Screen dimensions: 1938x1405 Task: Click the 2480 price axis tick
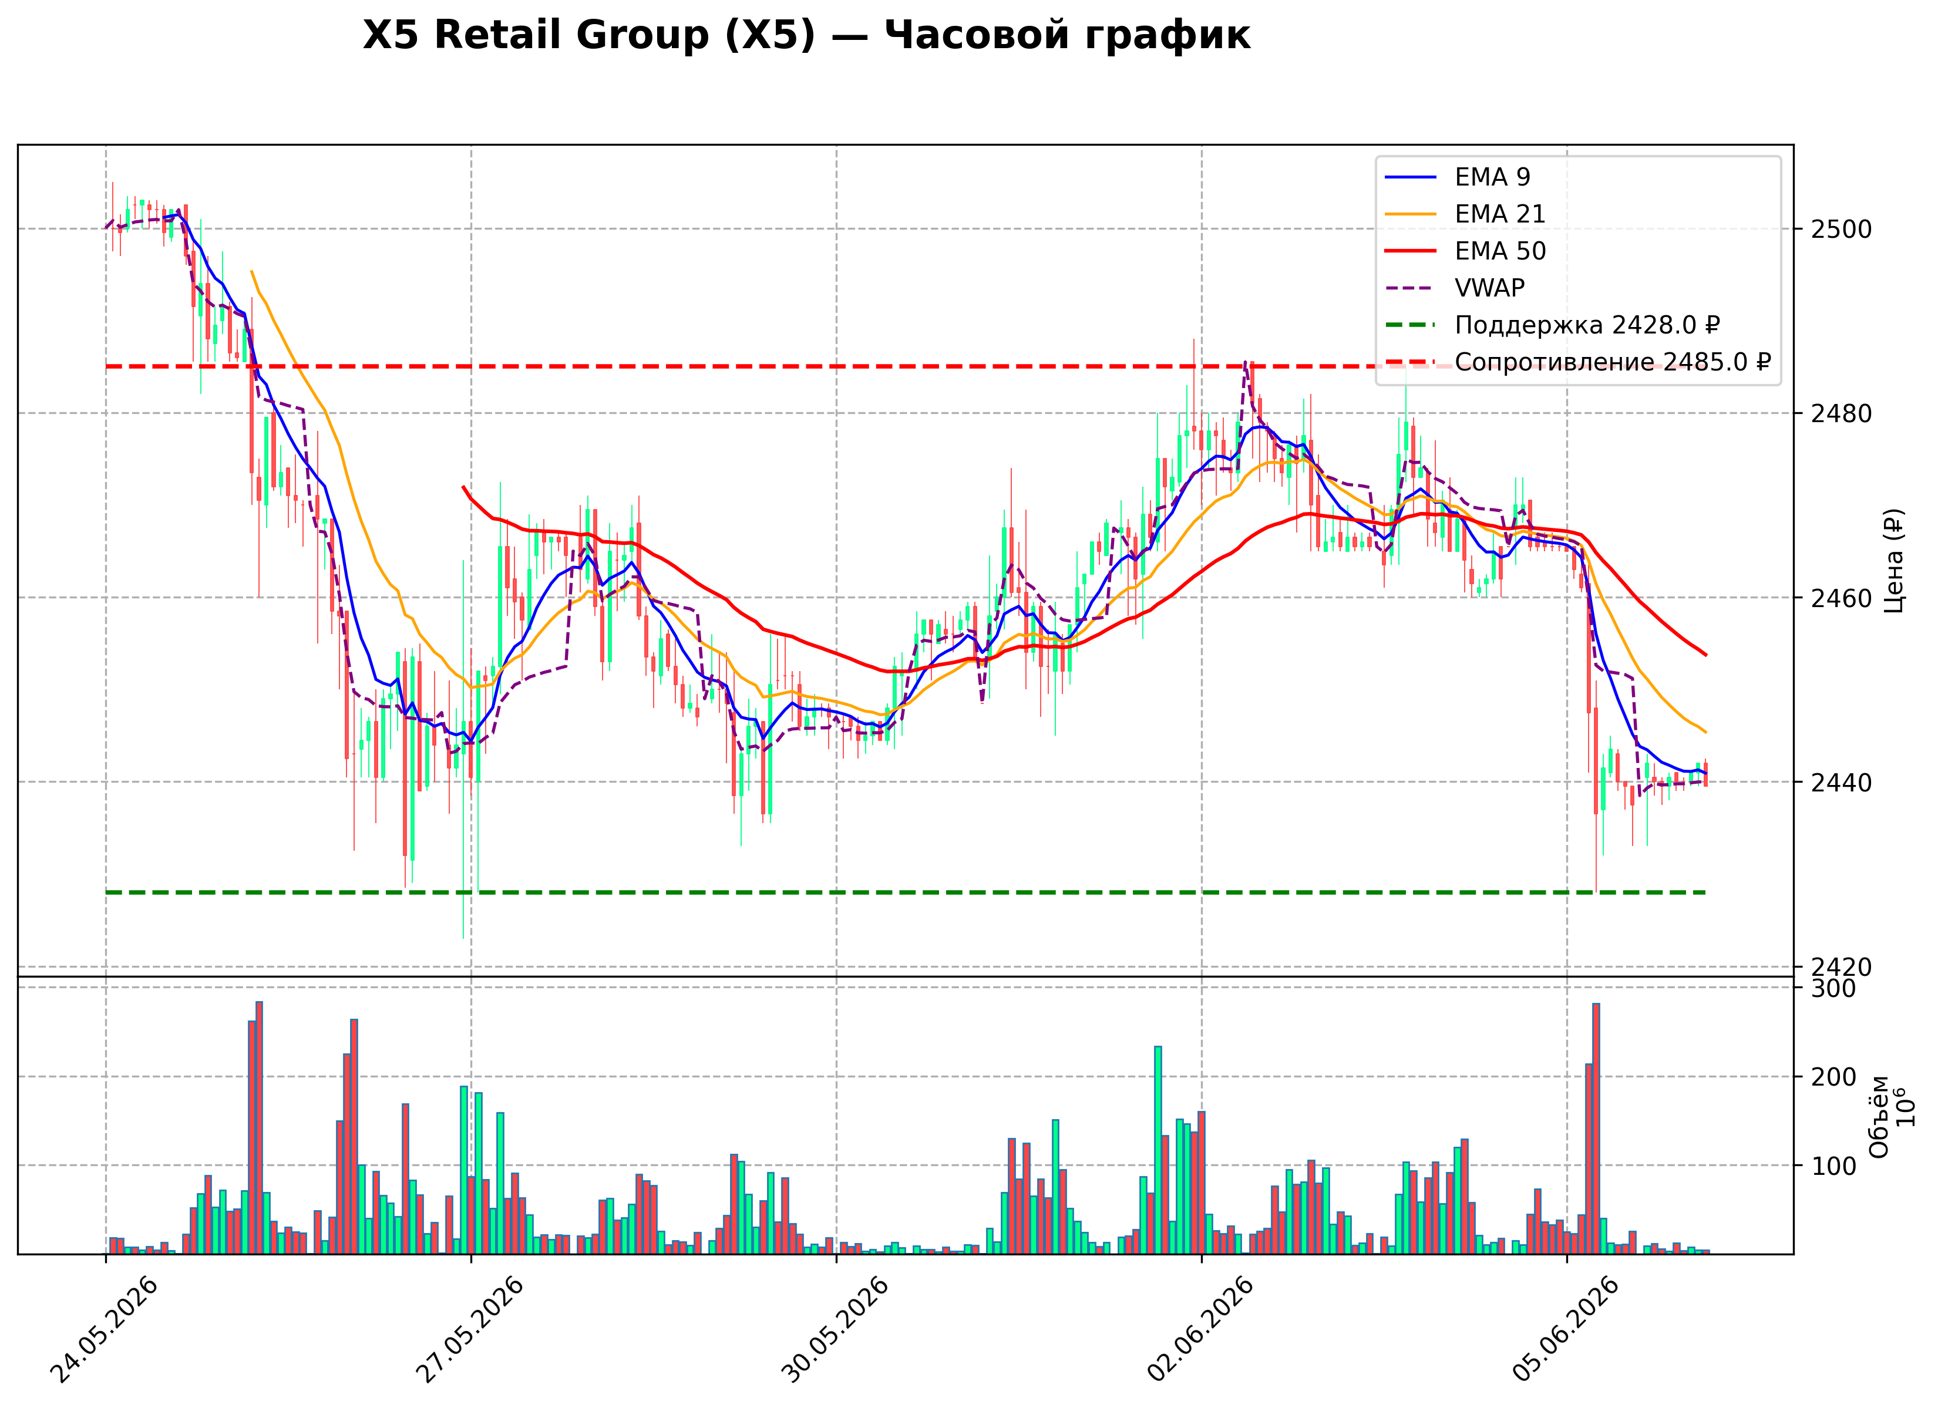coord(1841,413)
